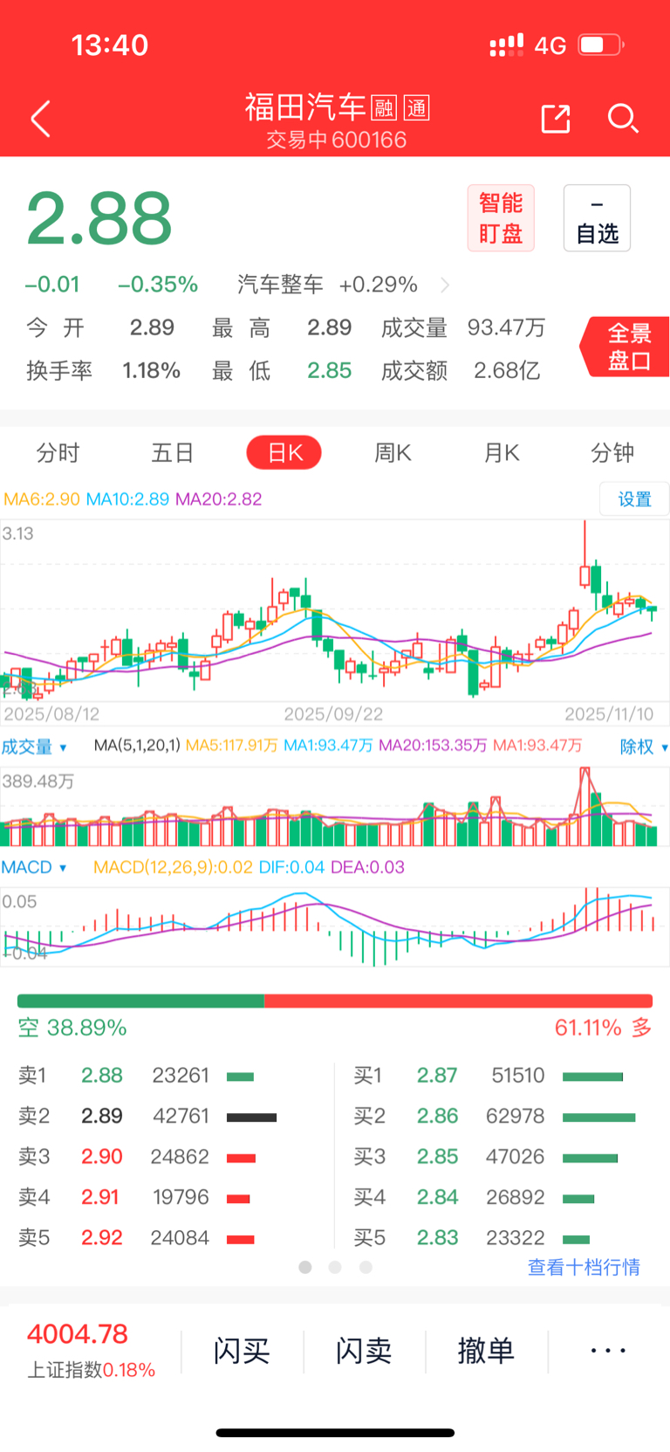Select 买3 price 2.85
The image size is (670, 1452).
(437, 1157)
